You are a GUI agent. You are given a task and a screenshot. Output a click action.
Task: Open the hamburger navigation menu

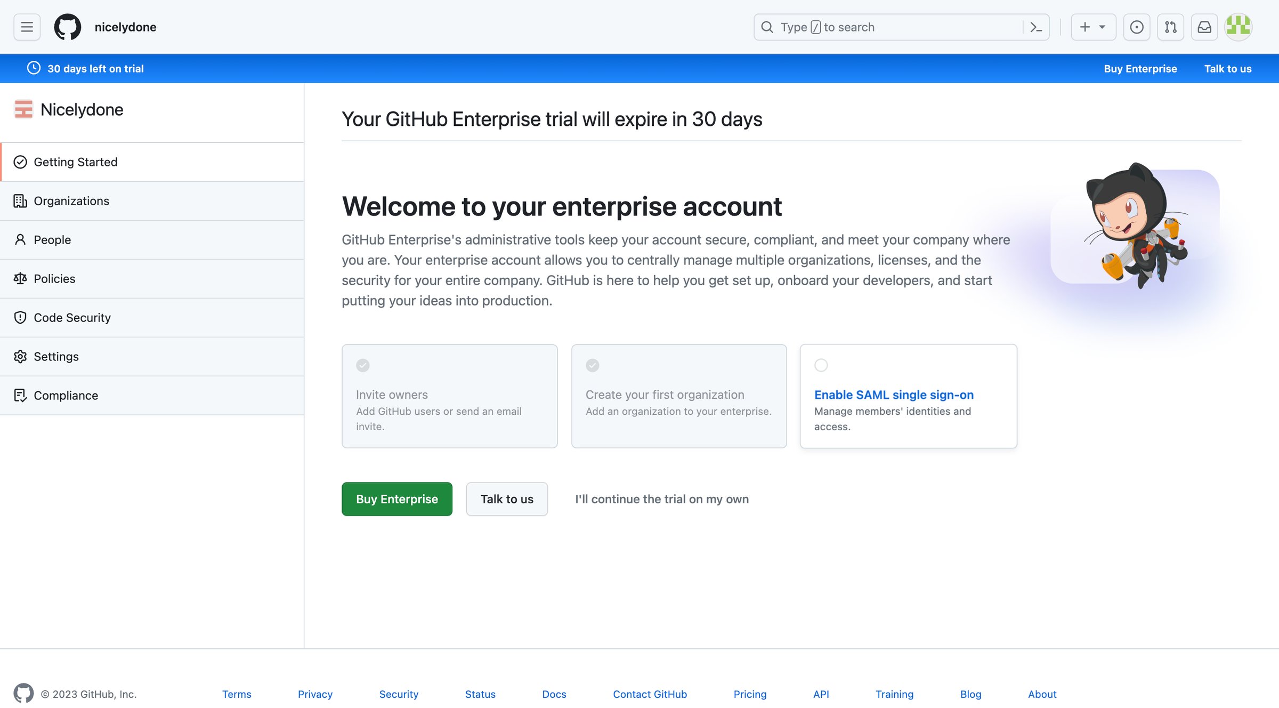click(27, 27)
